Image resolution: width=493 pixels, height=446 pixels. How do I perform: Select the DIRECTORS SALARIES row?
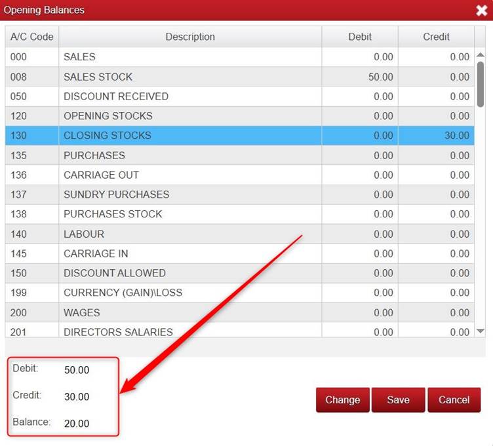[239, 330]
